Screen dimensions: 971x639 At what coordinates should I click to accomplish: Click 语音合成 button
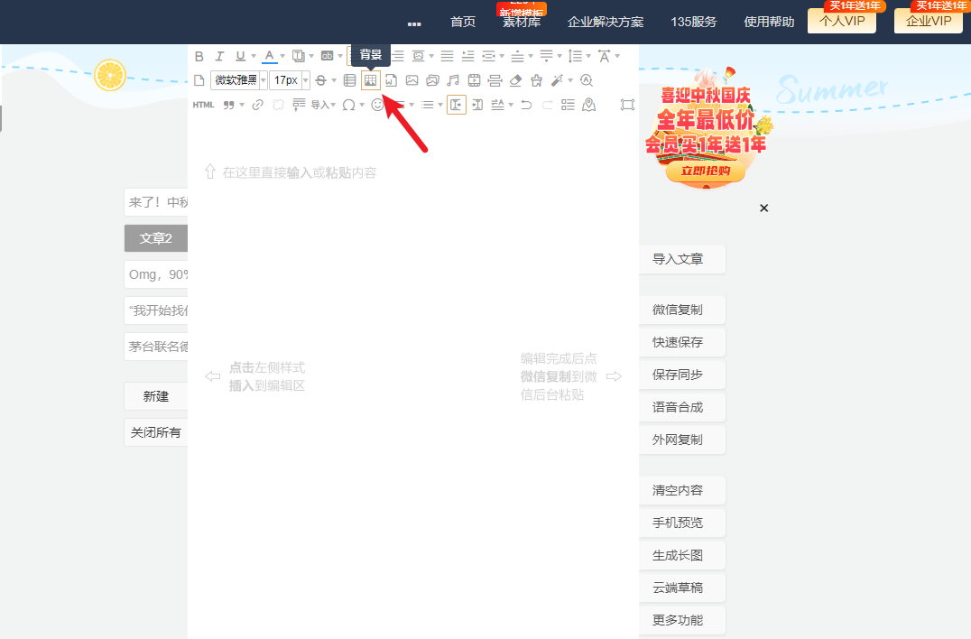tap(682, 407)
